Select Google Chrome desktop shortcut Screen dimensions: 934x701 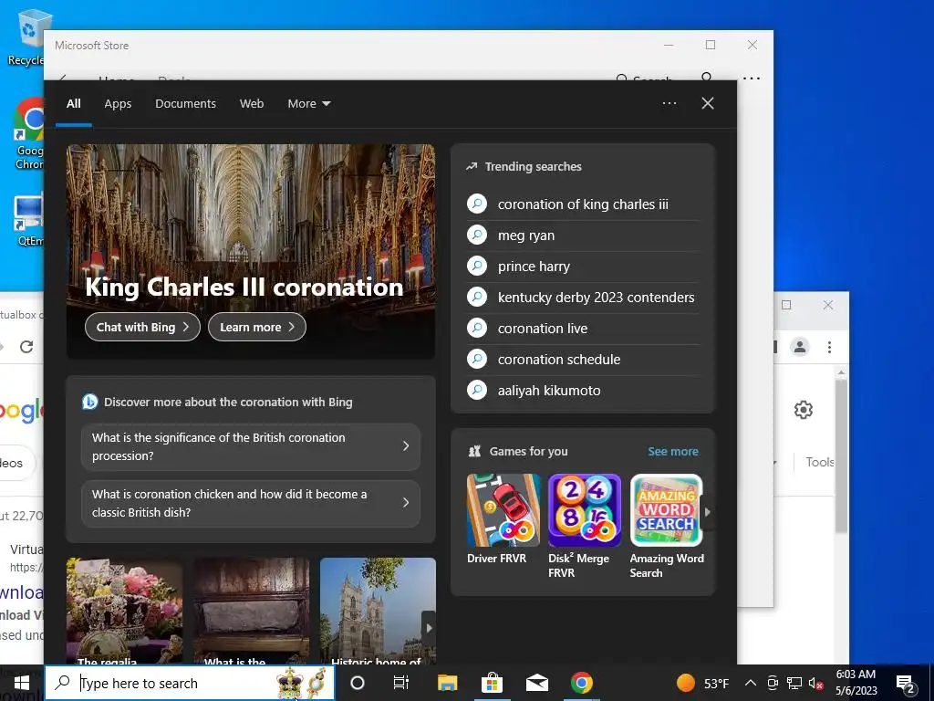click(27, 134)
